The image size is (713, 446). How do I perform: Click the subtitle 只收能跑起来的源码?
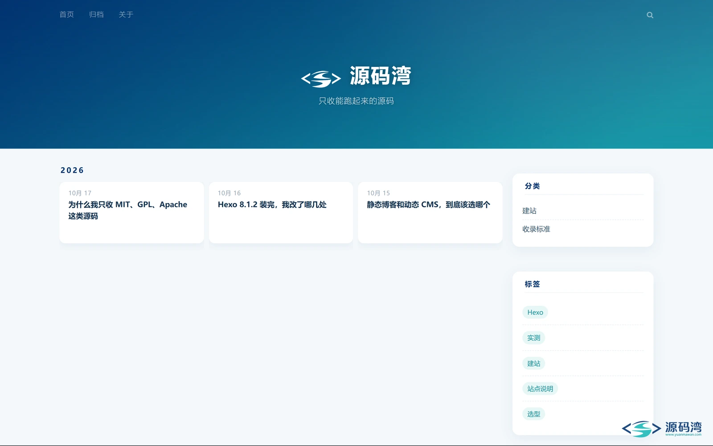pos(356,101)
